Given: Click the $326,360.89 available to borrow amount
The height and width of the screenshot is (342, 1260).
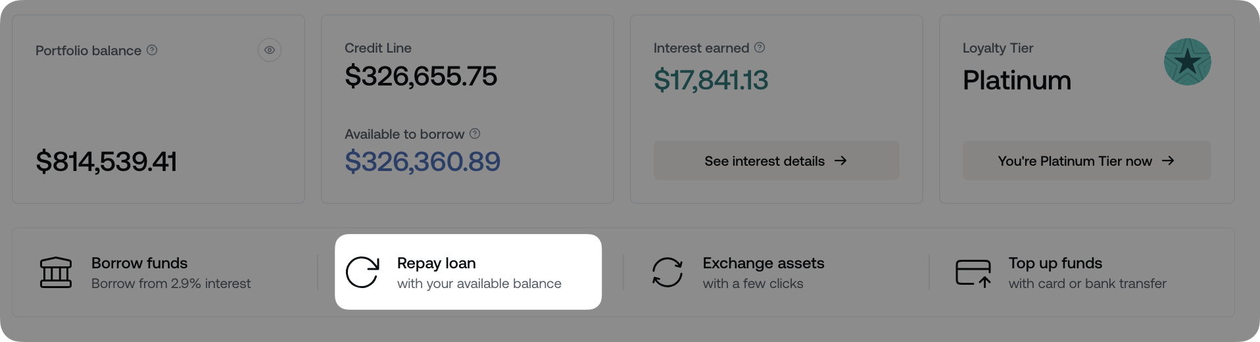Looking at the screenshot, I should tap(422, 161).
